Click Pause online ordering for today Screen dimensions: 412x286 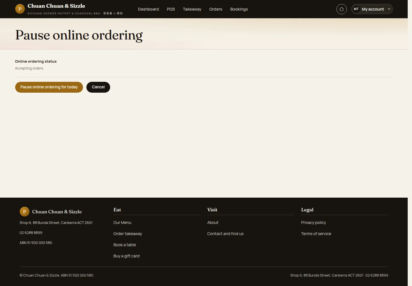click(49, 87)
